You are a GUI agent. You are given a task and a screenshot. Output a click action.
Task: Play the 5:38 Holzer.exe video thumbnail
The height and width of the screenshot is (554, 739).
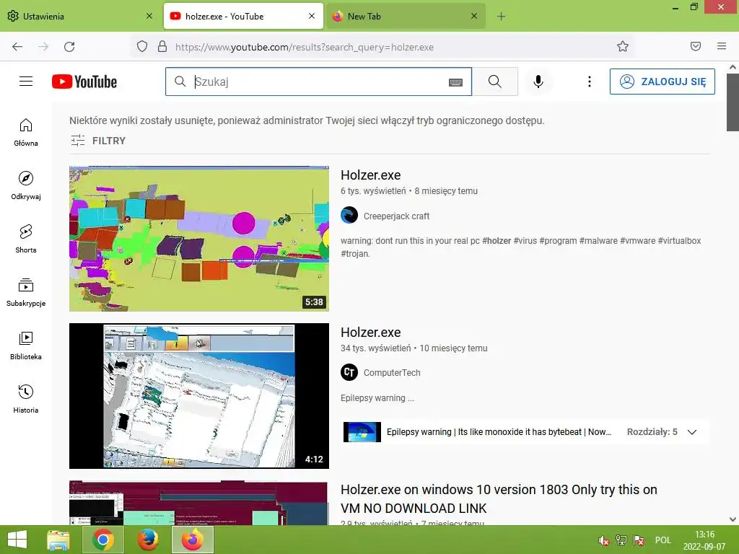tap(199, 238)
